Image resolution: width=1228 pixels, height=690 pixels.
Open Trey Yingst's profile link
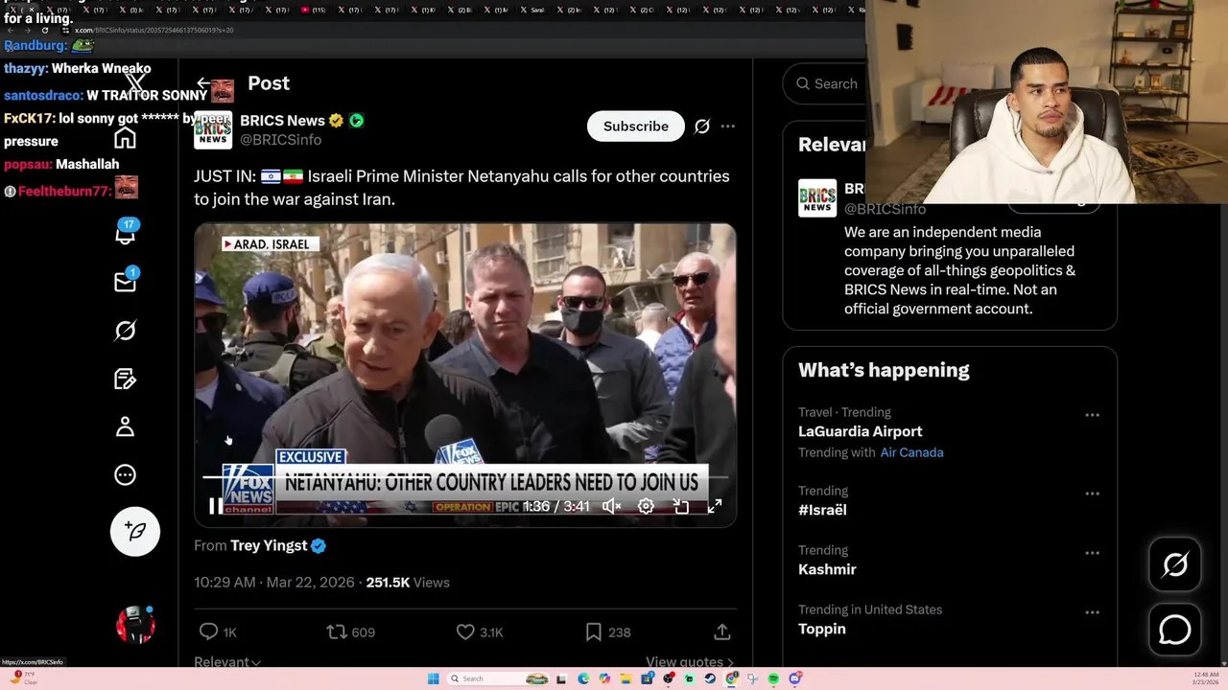(269, 545)
